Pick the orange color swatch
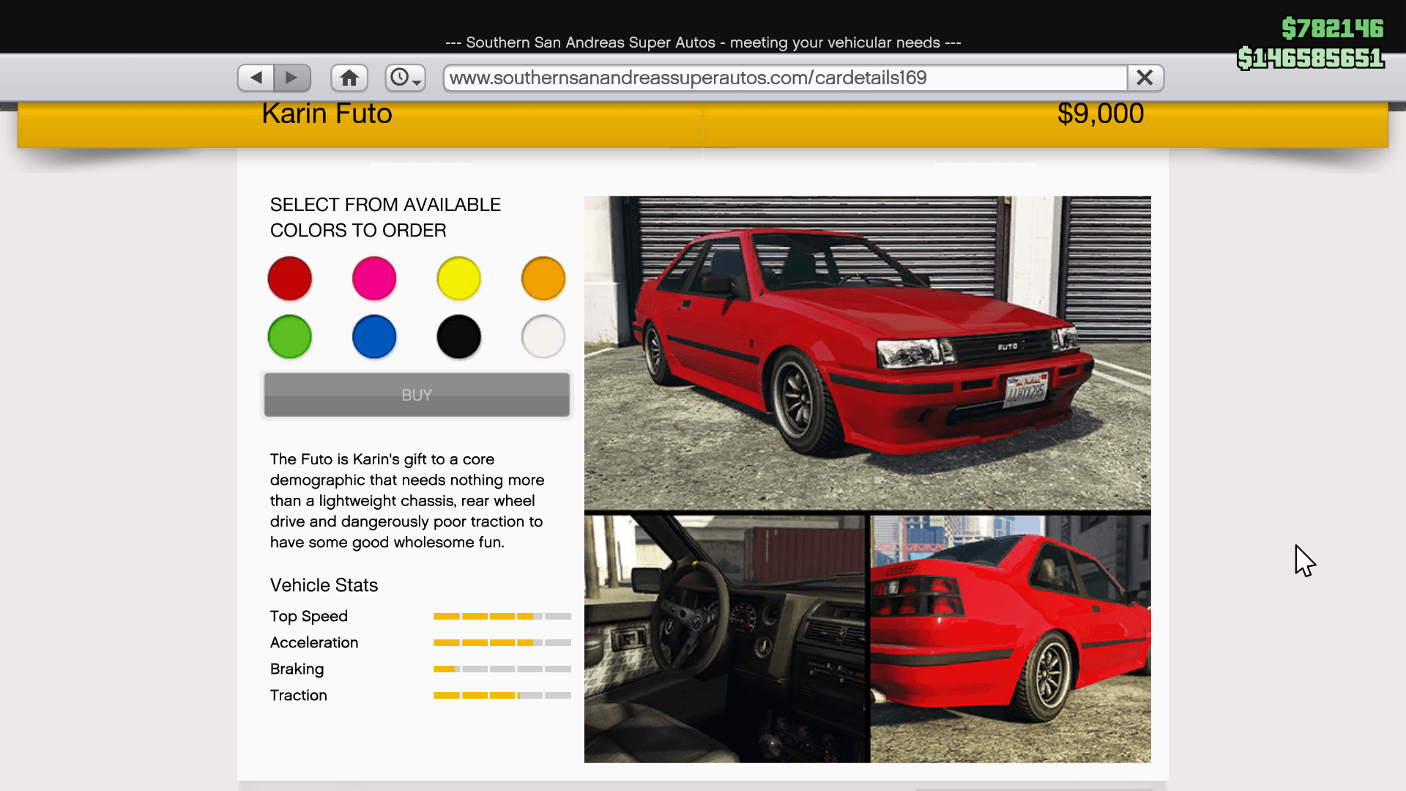 pyautogui.click(x=543, y=278)
